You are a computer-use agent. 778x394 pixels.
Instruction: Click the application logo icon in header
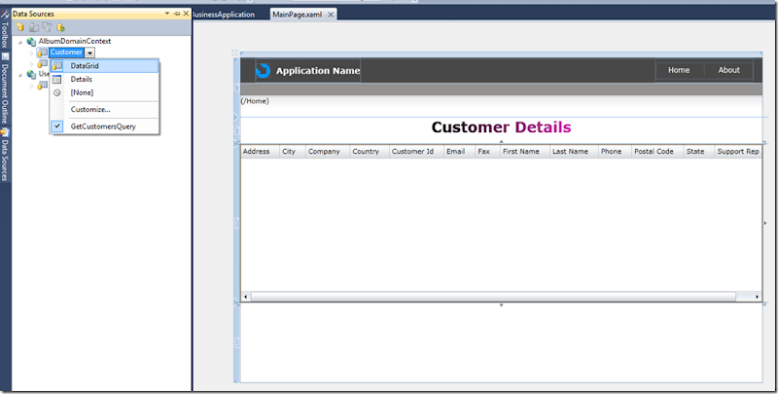pyautogui.click(x=264, y=70)
